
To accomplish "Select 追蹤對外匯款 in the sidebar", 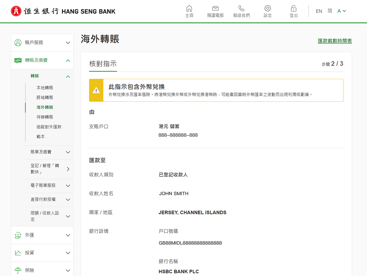I will (49, 127).
